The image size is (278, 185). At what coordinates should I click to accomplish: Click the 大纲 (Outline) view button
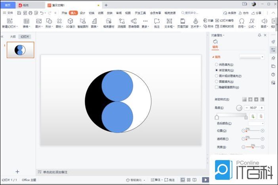click(13, 36)
